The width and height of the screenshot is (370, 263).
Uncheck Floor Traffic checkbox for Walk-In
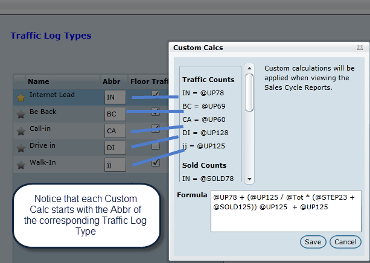pyautogui.click(x=156, y=162)
